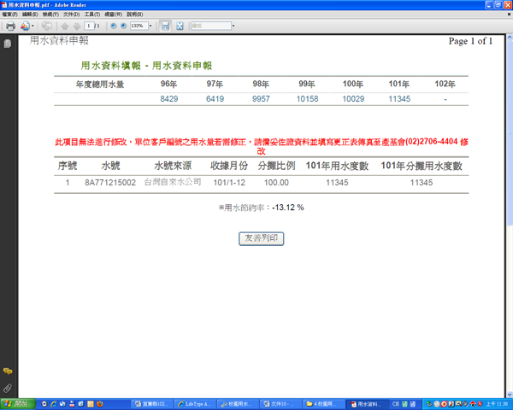
Task: Click the Find search text field
Action: click(211, 26)
